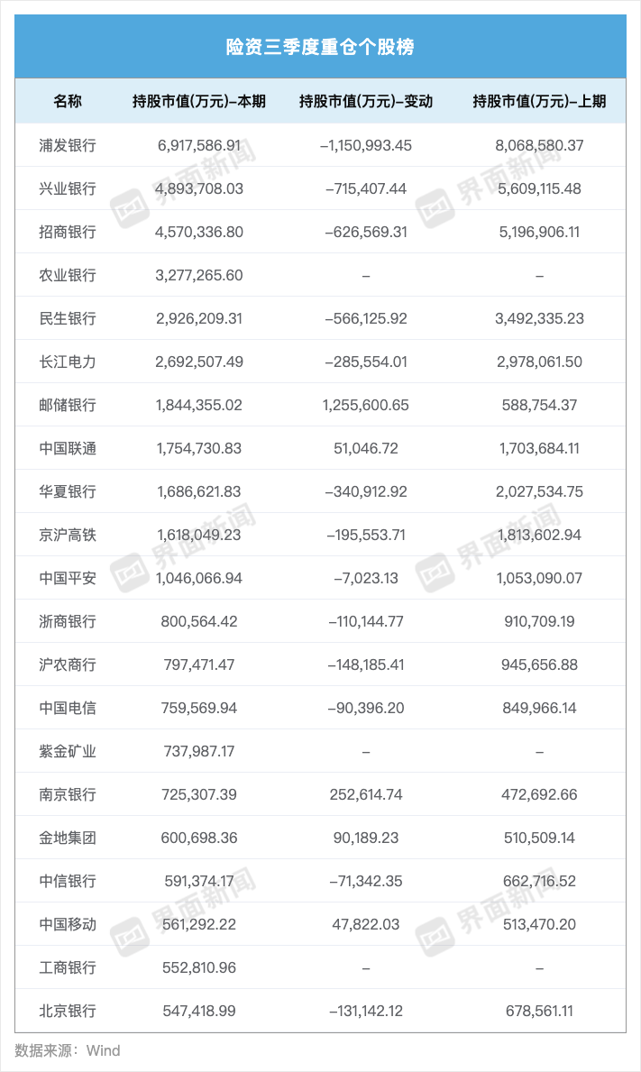The height and width of the screenshot is (1072, 641).
Task: Click 中国平安 previous value 1,053,090.07
Action: 539,578
